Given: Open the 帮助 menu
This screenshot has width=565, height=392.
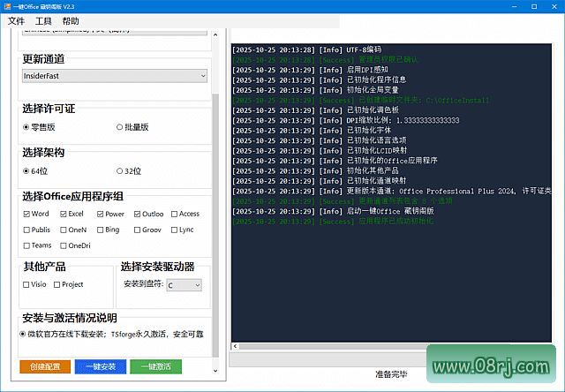Looking at the screenshot, I should (71, 21).
